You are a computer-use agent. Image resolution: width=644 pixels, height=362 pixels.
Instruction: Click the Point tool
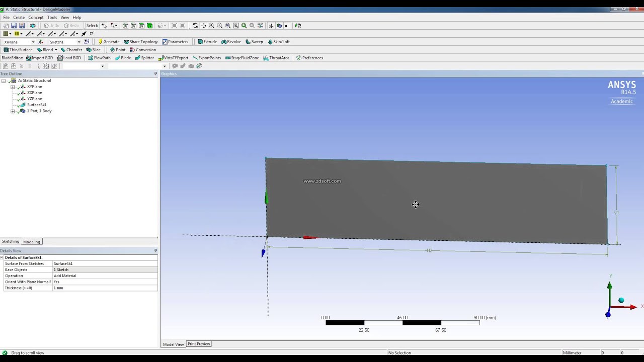(118, 50)
